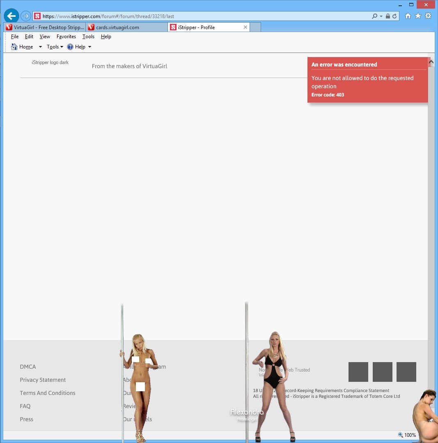Open the gear Tools settings icon
The height and width of the screenshot is (443, 438).
point(428,16)
